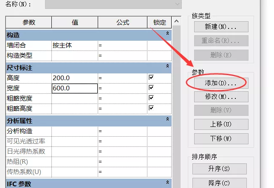The height and width of the screenshot is (188, 274).
Task: Collapse the IFC 参数 group
Action: coord(167,182)
